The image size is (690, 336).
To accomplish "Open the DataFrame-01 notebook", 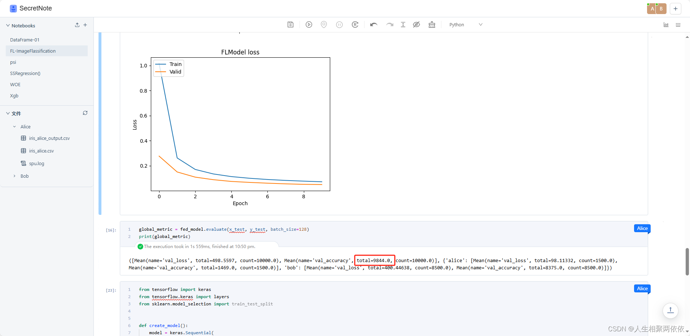I will (x=47, y=40).
